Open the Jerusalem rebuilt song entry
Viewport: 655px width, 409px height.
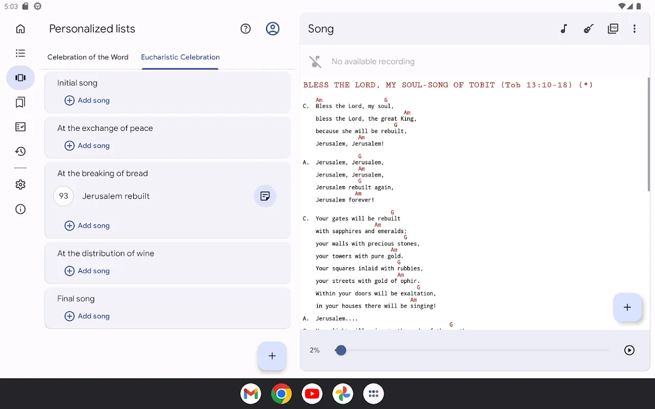click(116, 196)
